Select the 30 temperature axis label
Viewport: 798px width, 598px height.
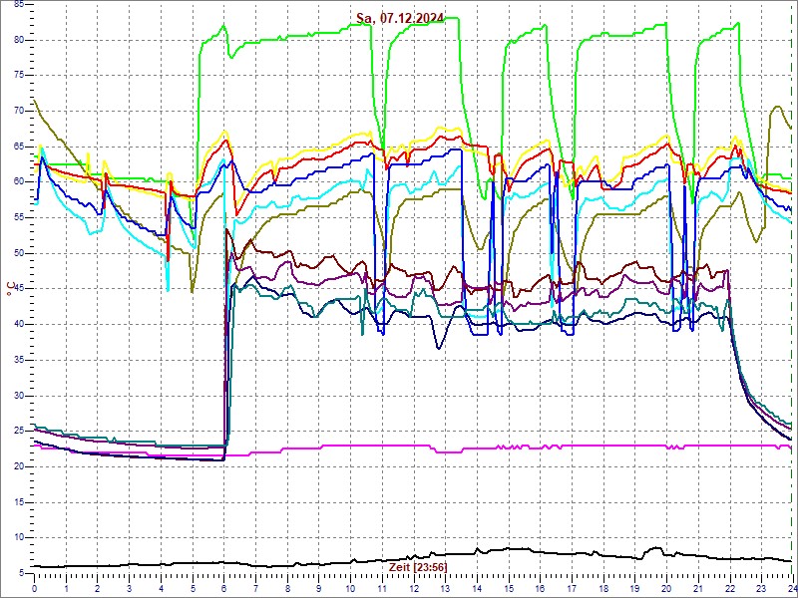pyautogui.click(x=19, y=396)
